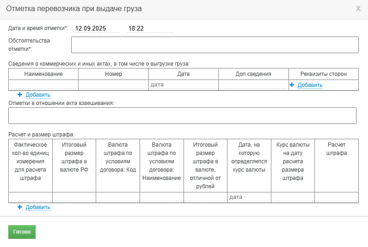Click input under 'Курс валюты на дату расчета'
368x247 pixels.
(x=293, y=197)
